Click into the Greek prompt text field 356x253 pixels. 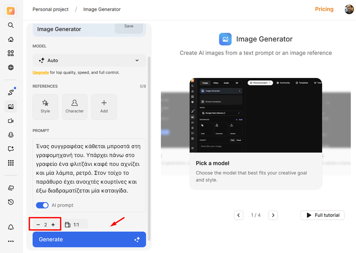[88, 168]
